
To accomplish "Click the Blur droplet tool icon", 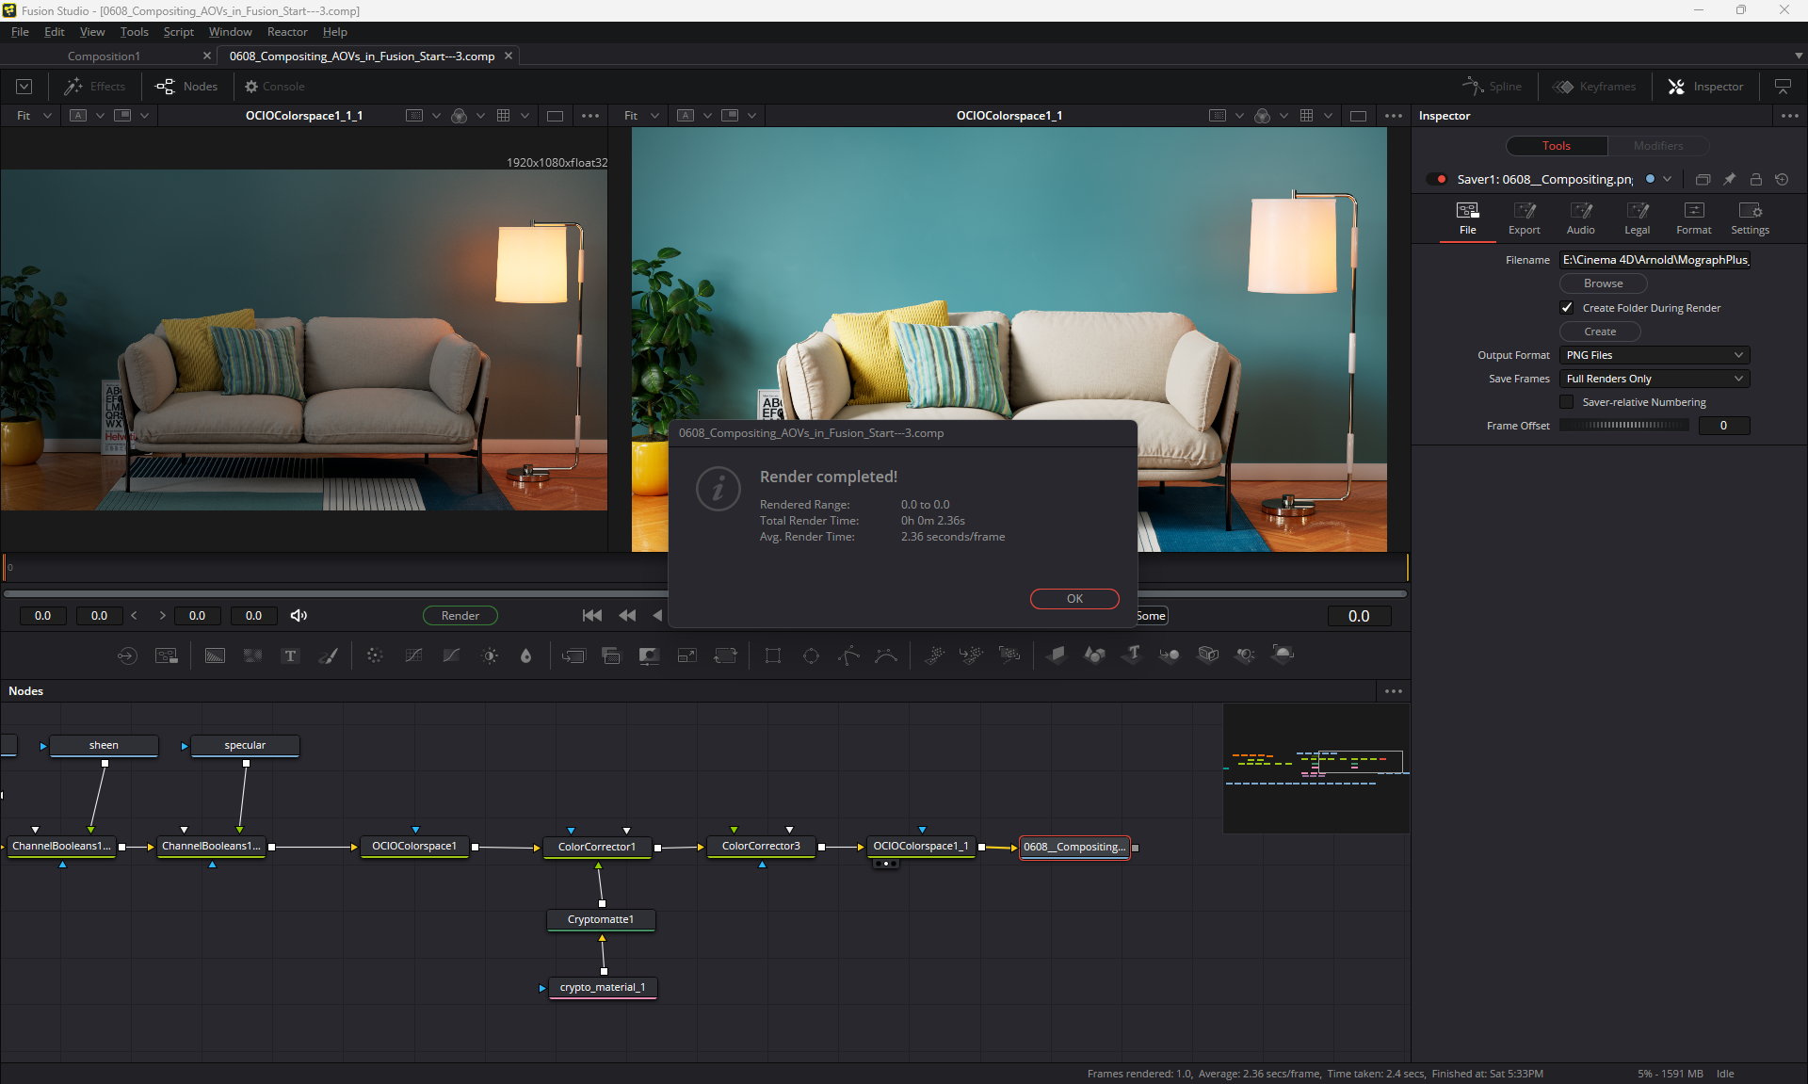I will click(x=526, y=656).
